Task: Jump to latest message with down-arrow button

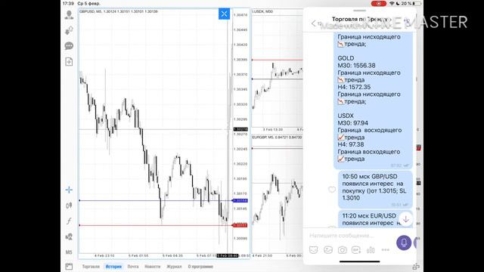Action: pos(405,219)
